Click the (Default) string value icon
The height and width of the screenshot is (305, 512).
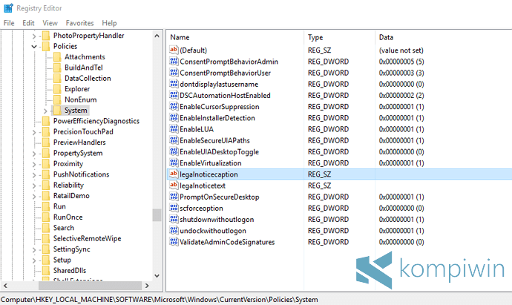pos(174,50)
